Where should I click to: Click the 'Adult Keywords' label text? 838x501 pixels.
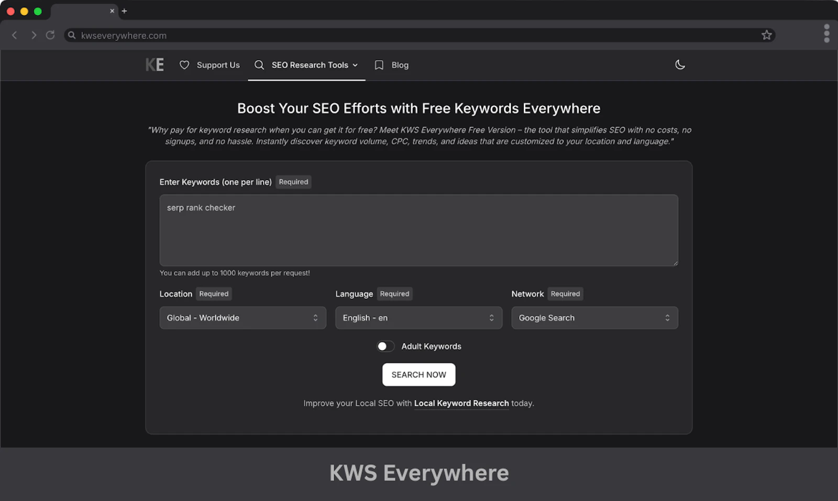pyautogui.click(x=432, y=346)
